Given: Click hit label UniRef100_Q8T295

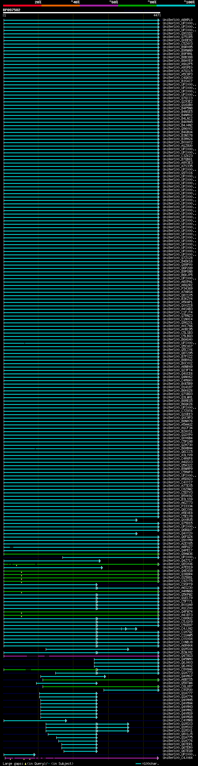Looking at the screenshot, I should click(178, 353).
